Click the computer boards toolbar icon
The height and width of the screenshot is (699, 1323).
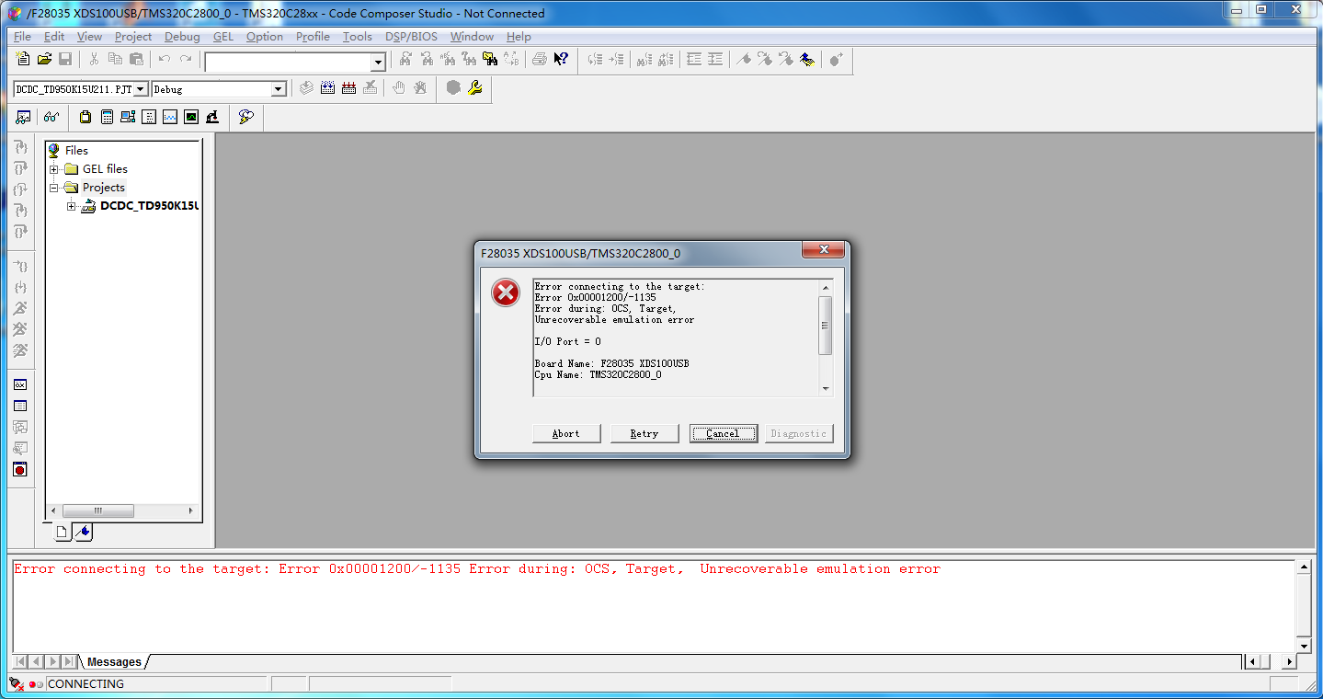[128, 117]
